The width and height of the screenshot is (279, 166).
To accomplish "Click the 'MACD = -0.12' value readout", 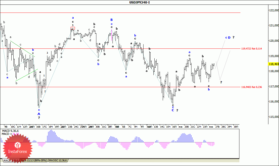I will tap(10, 134).
